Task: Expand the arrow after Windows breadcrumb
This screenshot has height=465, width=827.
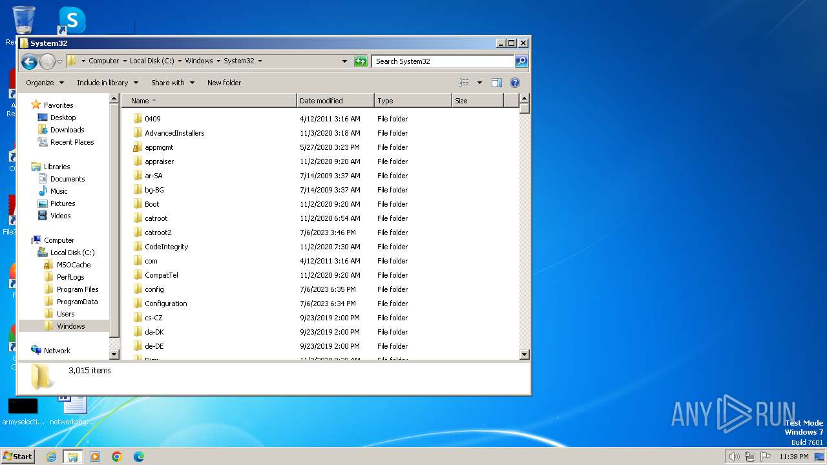Action: 218,61
